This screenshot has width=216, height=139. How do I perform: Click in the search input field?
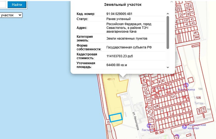pyautogui.click(x=3, y=5)
